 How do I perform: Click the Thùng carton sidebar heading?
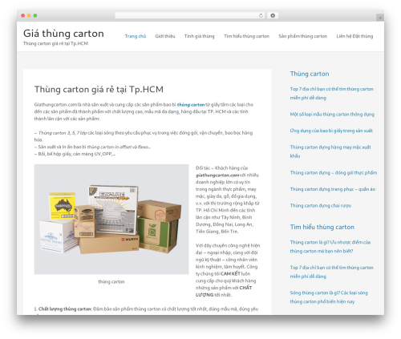pos(310,74)
